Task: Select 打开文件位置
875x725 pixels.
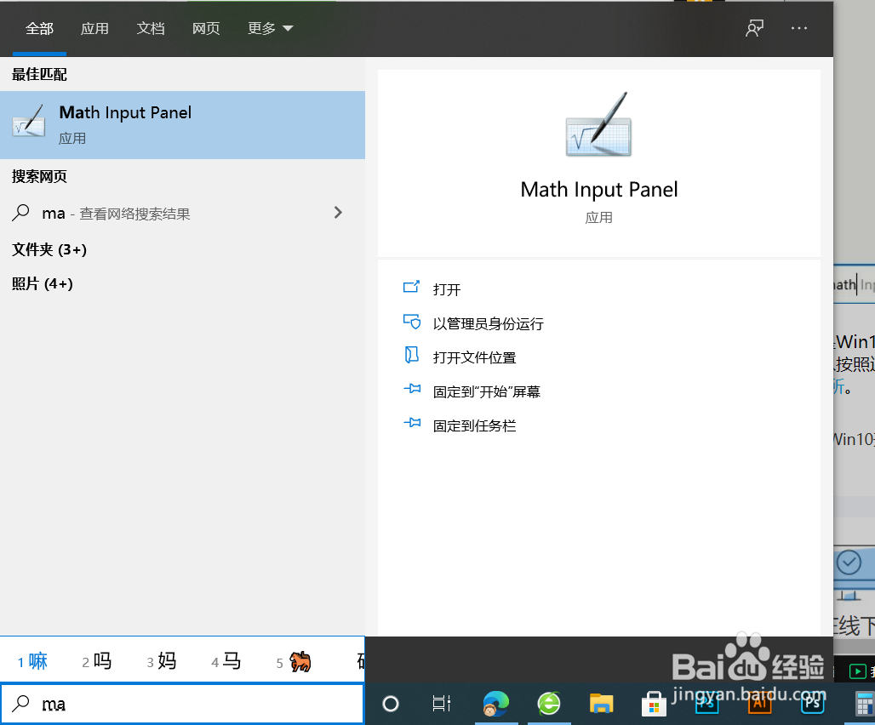Action: [474, 357]
